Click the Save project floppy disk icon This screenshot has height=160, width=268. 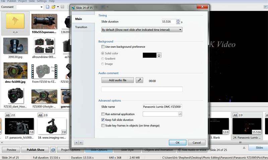[63, 7]
